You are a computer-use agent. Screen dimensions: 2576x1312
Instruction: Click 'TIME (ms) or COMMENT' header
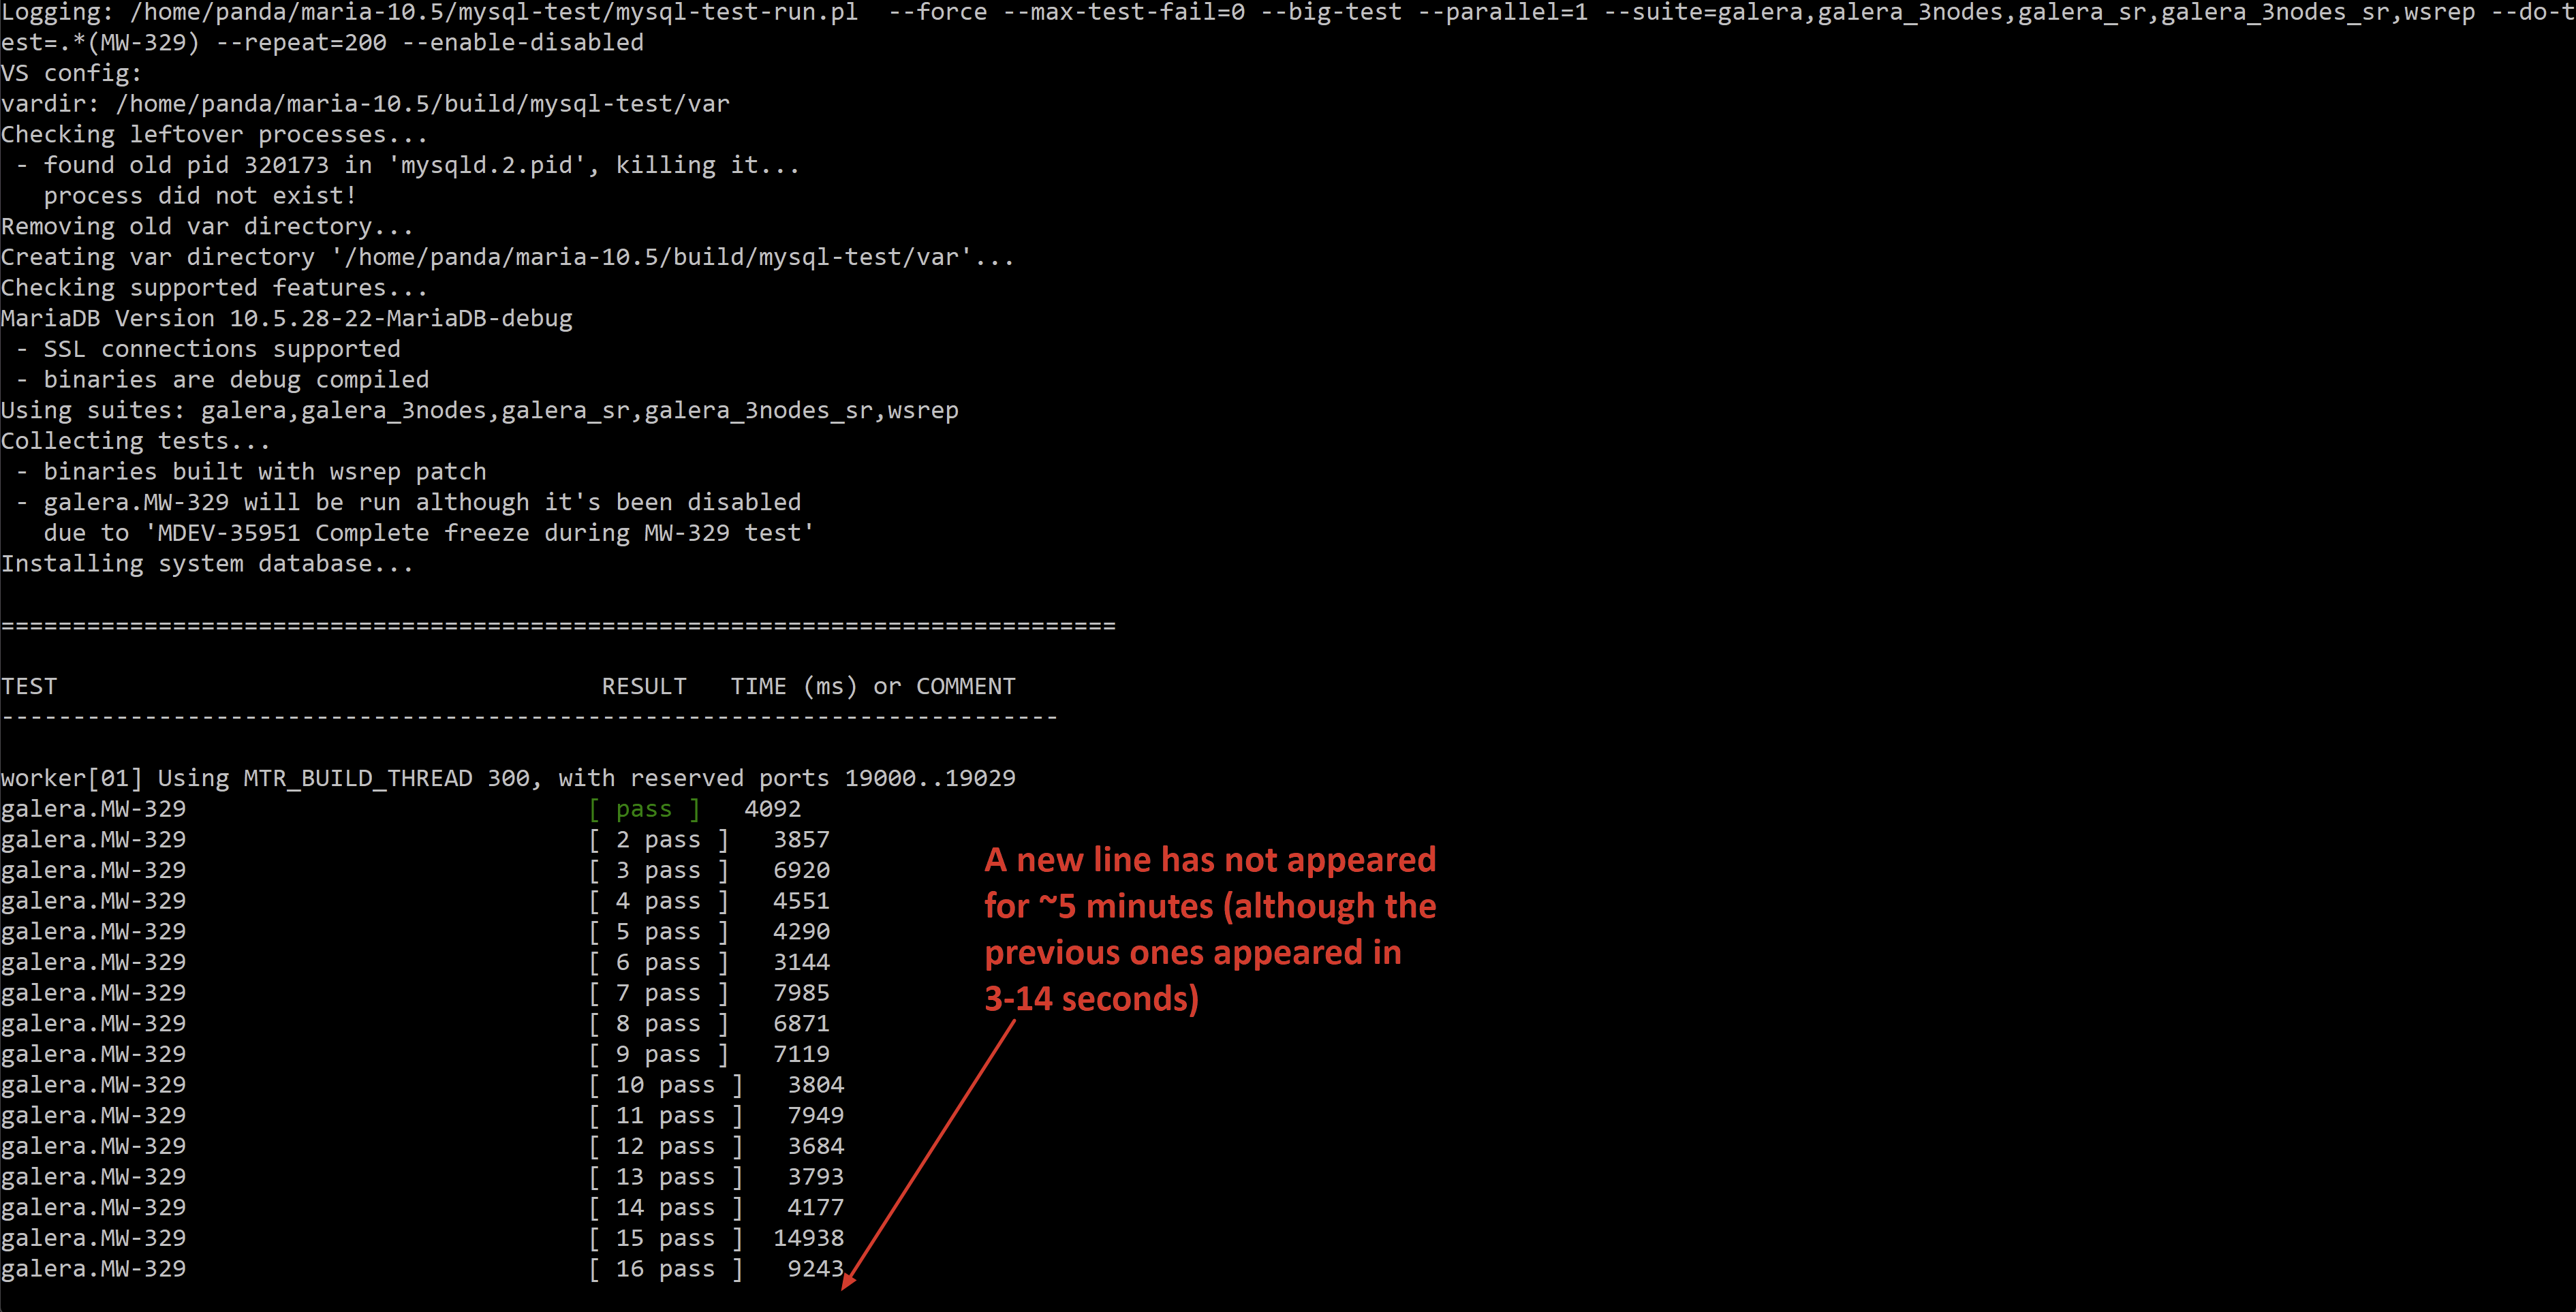873,686
